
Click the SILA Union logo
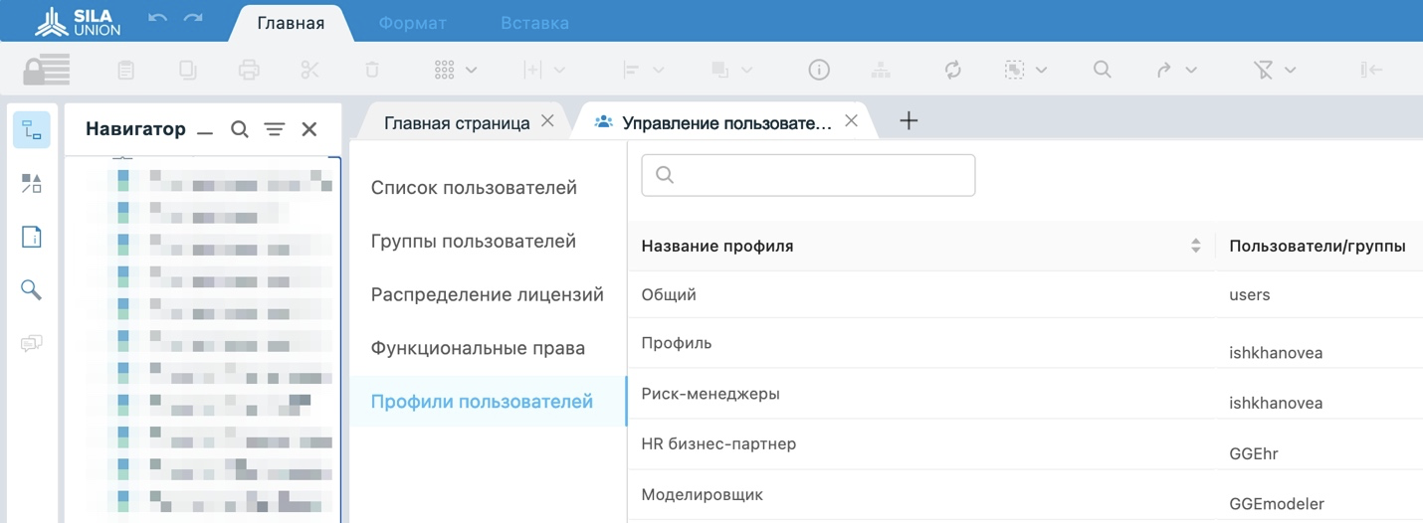[x=78, y=21]
